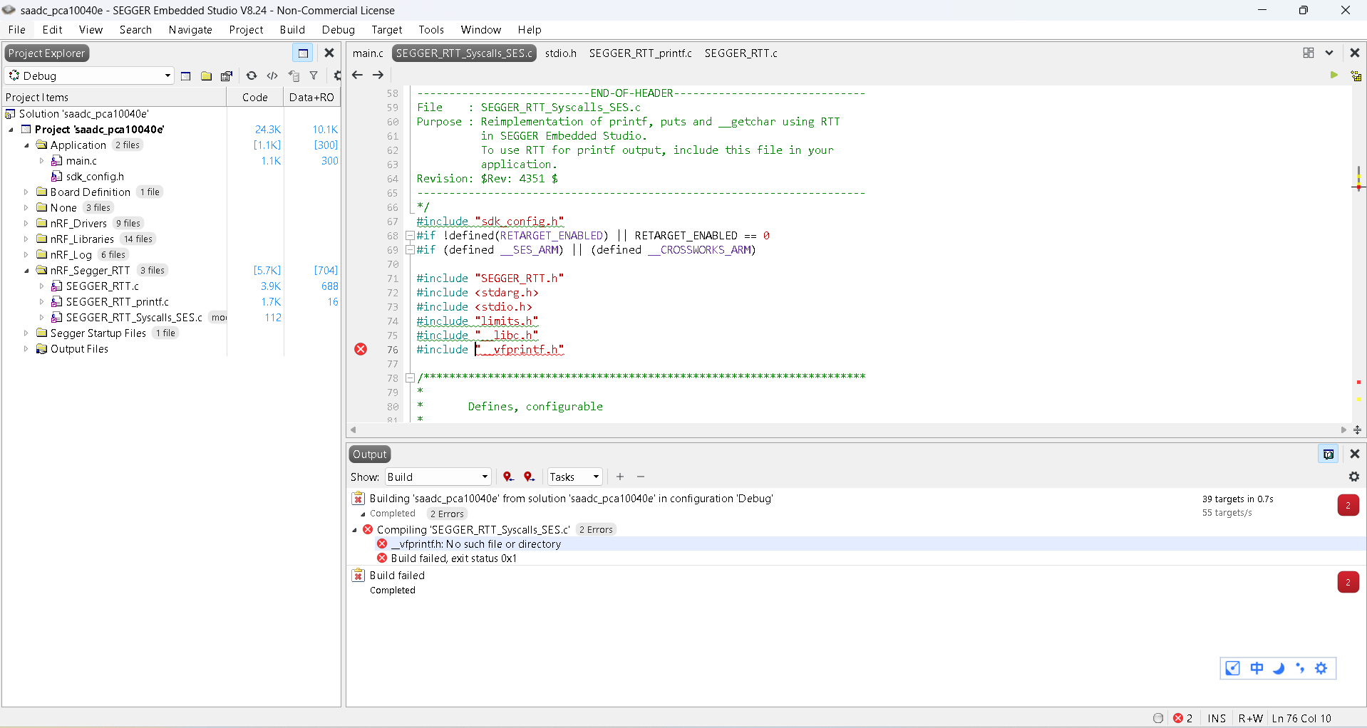Image resolution: width=1367 pixels, height=728 pixels.
Task: Open the Build menu
Action: [292, 30]
